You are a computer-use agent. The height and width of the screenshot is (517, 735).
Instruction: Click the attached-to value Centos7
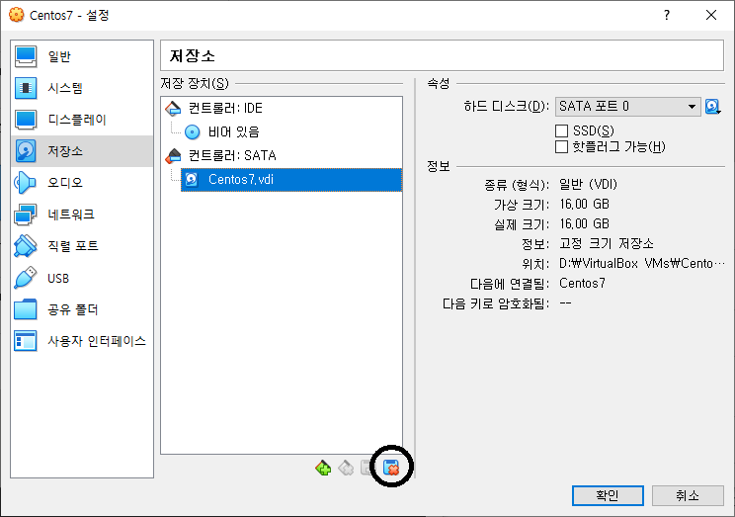pos(582,284)
